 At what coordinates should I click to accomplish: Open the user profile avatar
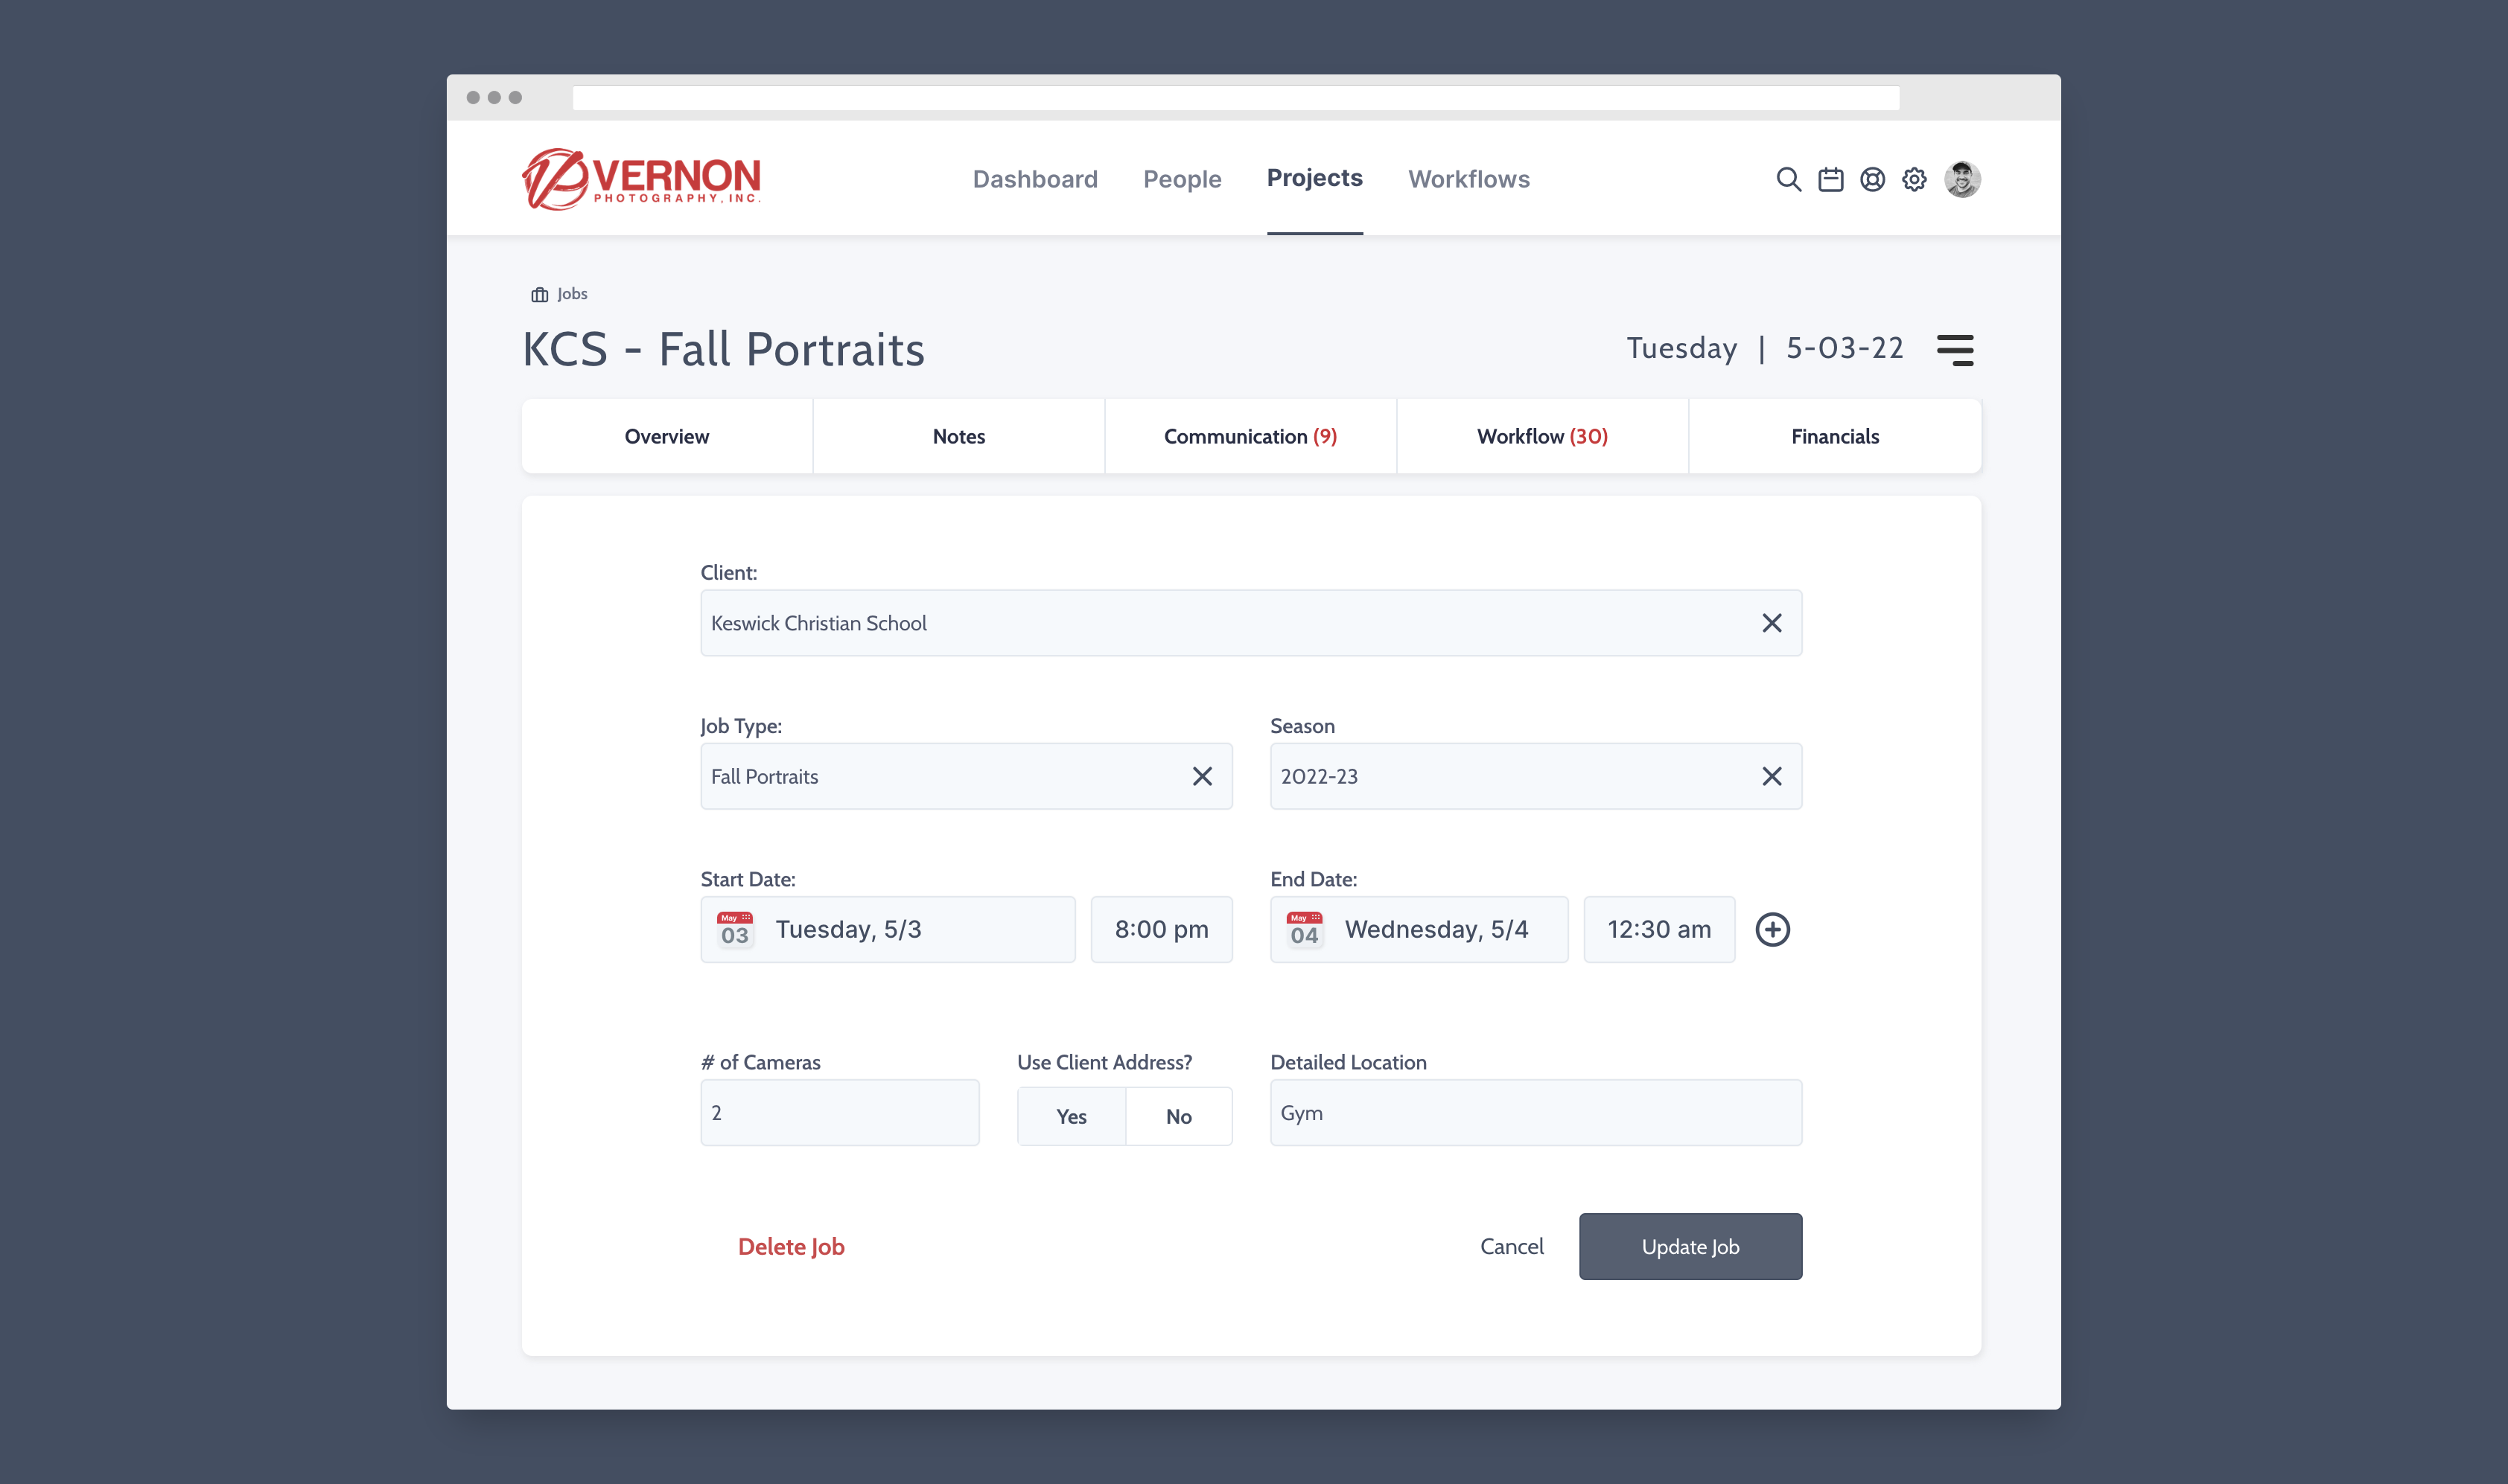1961,179
